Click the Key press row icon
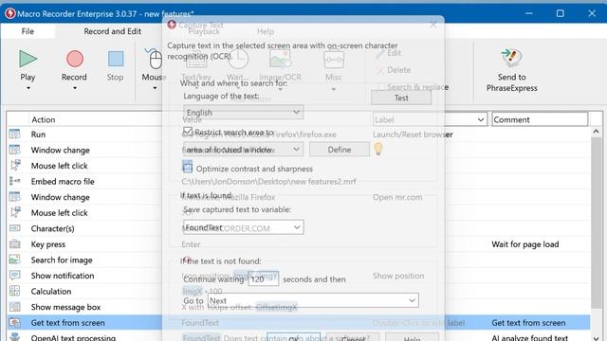Viewport: 607px width, 341px height. pyautogui.click(x=15, y=244)
